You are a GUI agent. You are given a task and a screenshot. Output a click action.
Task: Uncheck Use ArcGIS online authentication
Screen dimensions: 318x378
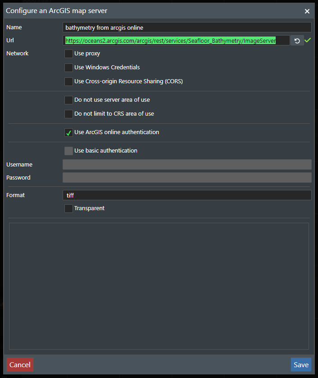[x=68, y=132]
